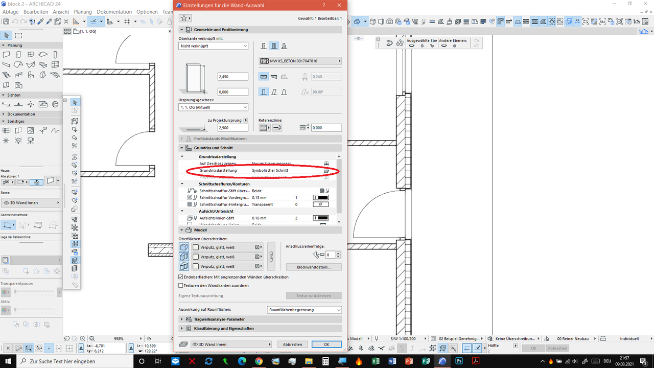654x368 pixels.
Task: Select the slanted wall complexity icon
Action: click(274, 92)
